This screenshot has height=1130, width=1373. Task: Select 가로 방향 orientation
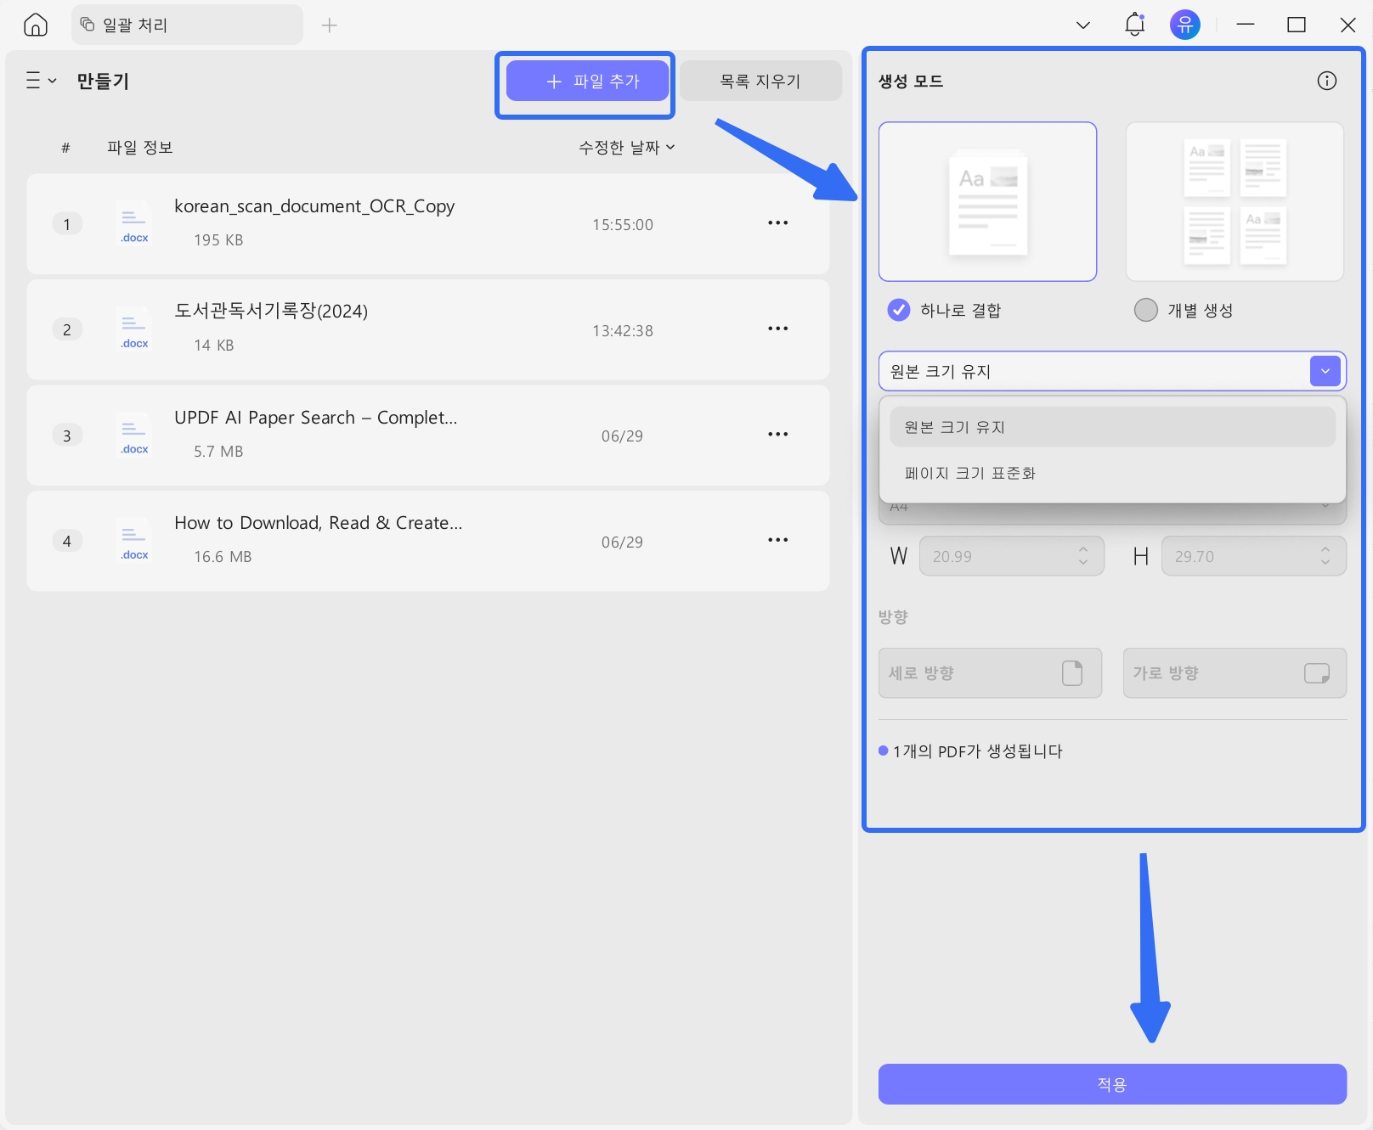[x=1235, y=673]
